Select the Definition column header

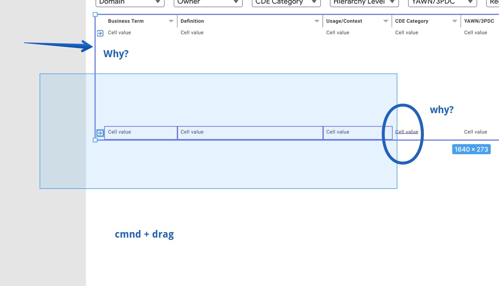(192, 21)
